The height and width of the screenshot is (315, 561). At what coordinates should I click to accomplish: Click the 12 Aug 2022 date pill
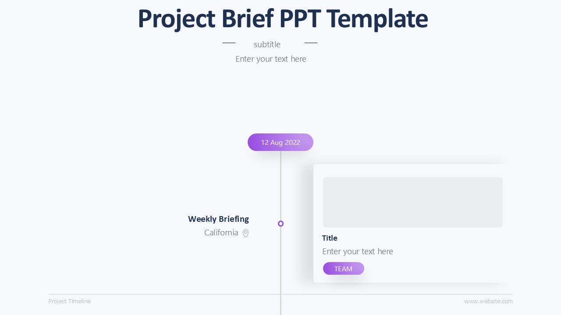[x=280, y=142]
